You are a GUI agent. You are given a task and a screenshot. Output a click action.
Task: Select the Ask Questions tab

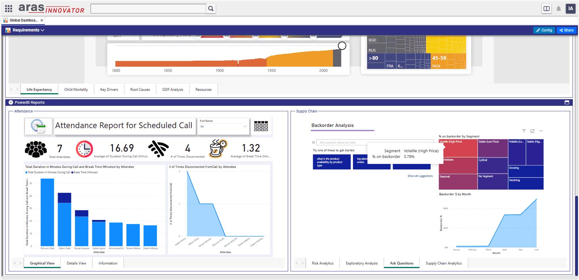(402, 263)
